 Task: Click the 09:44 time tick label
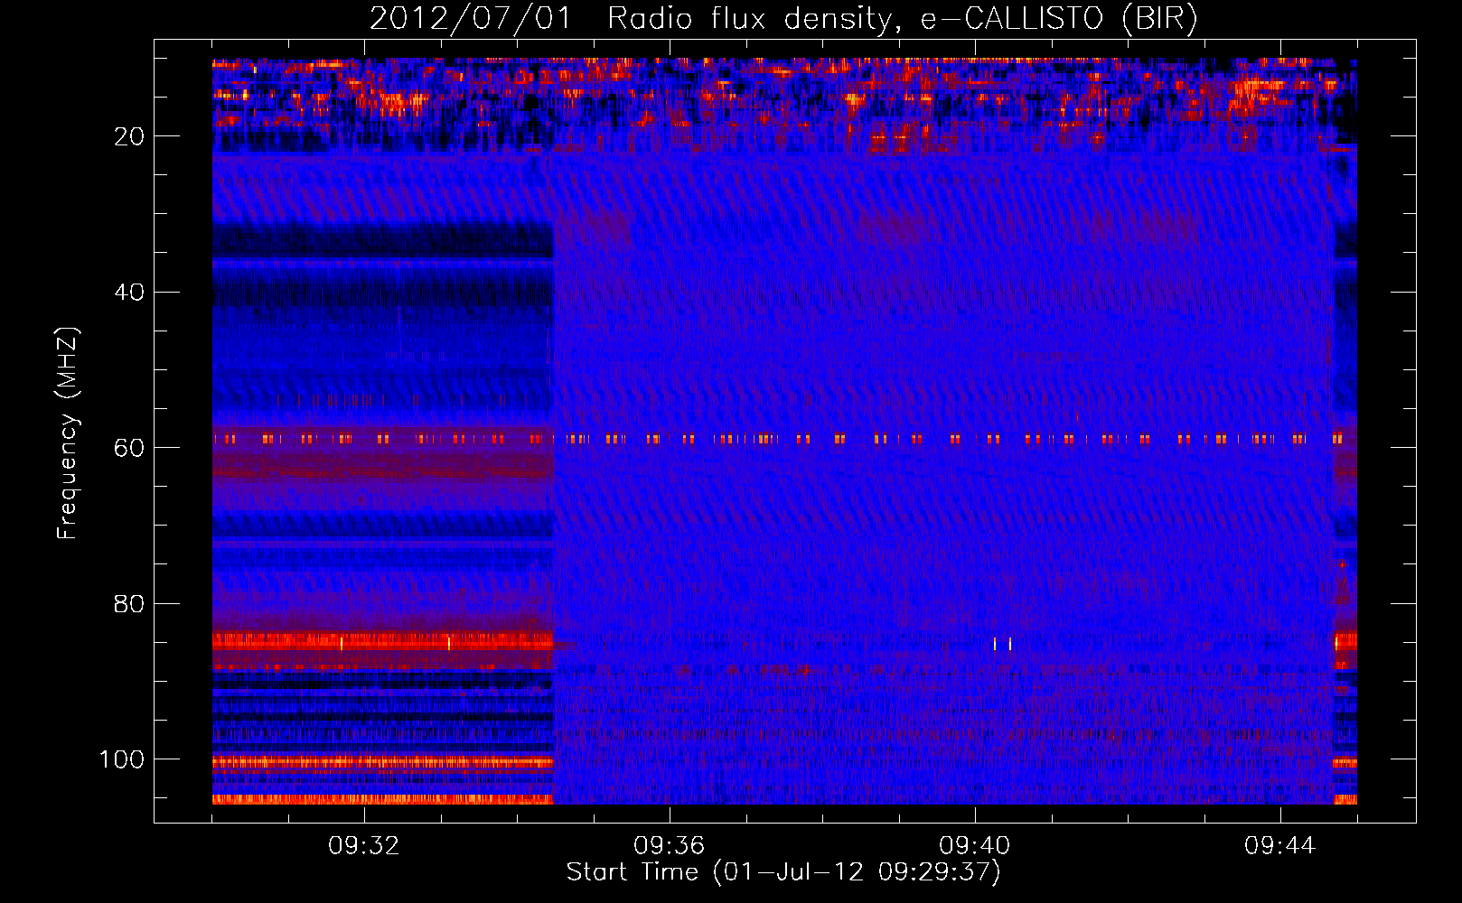pos(1280,846)
